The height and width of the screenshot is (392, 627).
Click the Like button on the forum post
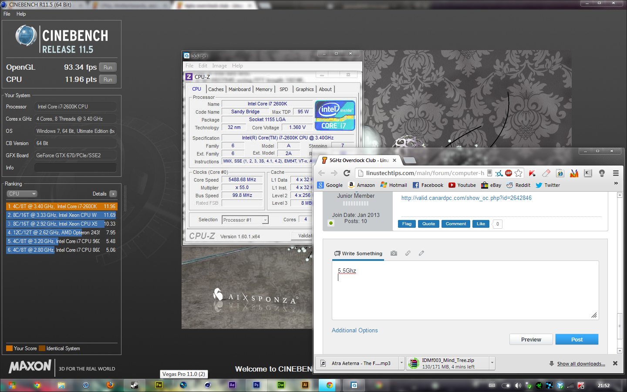[481, 224]
